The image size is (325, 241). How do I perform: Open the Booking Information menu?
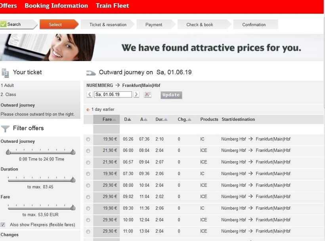[x=56, y=6]
